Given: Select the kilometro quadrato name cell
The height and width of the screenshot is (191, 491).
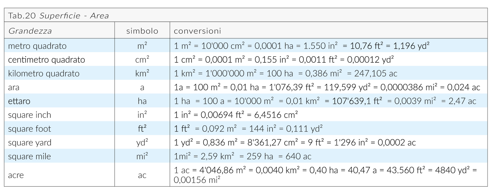Looking at the screenshot, I should [x=44, y=74].
